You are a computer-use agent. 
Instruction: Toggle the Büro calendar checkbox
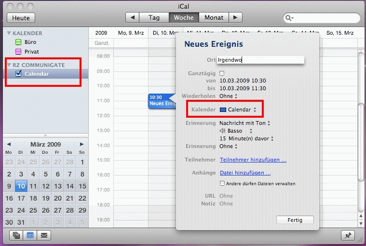(18, 42)
